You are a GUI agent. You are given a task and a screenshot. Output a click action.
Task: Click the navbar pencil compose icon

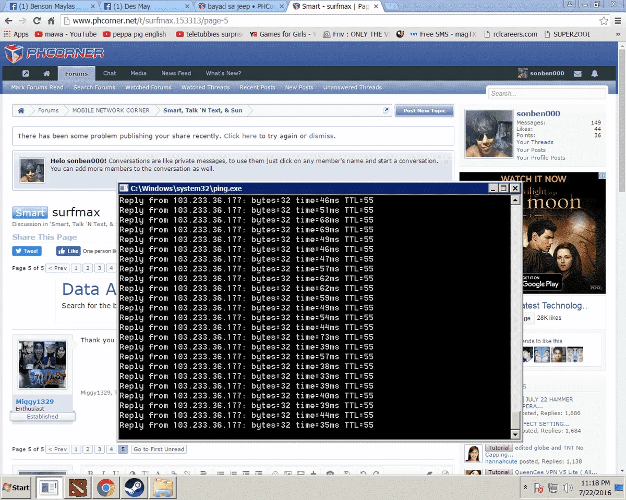coord(26,73)
